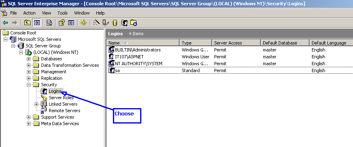The image size is (353, 147).
Task: Run a Wizard using the wand icon
Action: (x=96, y=23)
